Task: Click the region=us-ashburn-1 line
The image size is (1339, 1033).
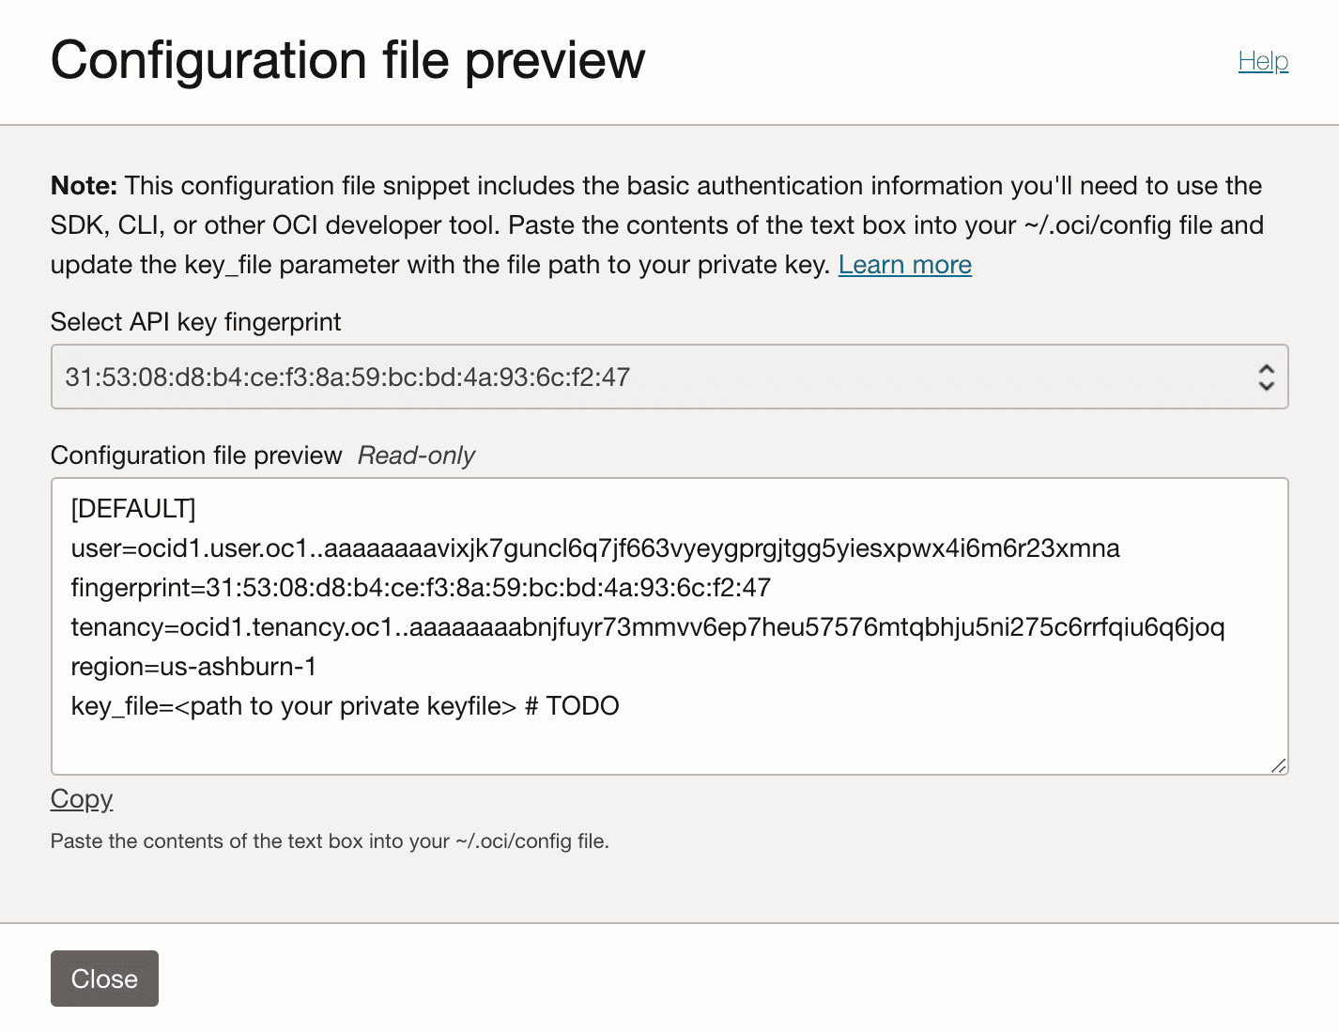Action: 194,667
